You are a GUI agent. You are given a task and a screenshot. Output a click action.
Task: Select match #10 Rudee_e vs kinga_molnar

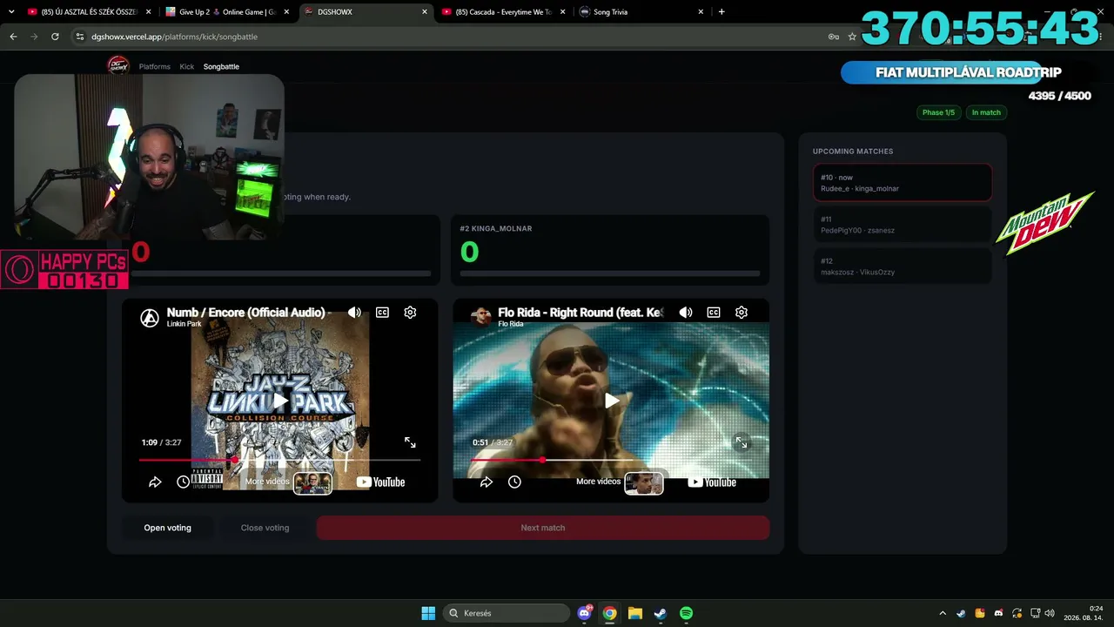(903, 183)
